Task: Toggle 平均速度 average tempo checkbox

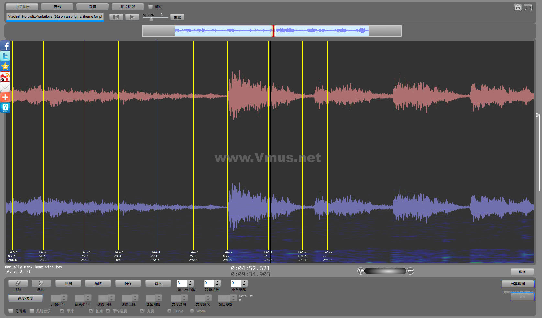Action: coord(108,311)
